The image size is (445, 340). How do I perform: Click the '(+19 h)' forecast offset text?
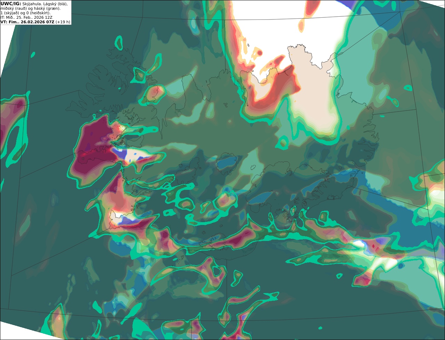[63, 22]
